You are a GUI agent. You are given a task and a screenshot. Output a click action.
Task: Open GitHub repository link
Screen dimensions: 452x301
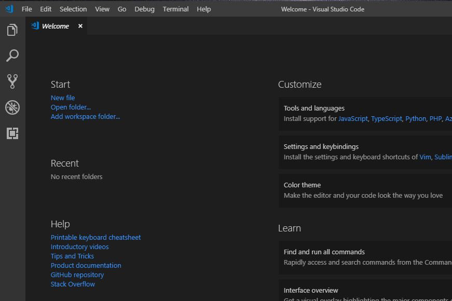tap(77, 275)
